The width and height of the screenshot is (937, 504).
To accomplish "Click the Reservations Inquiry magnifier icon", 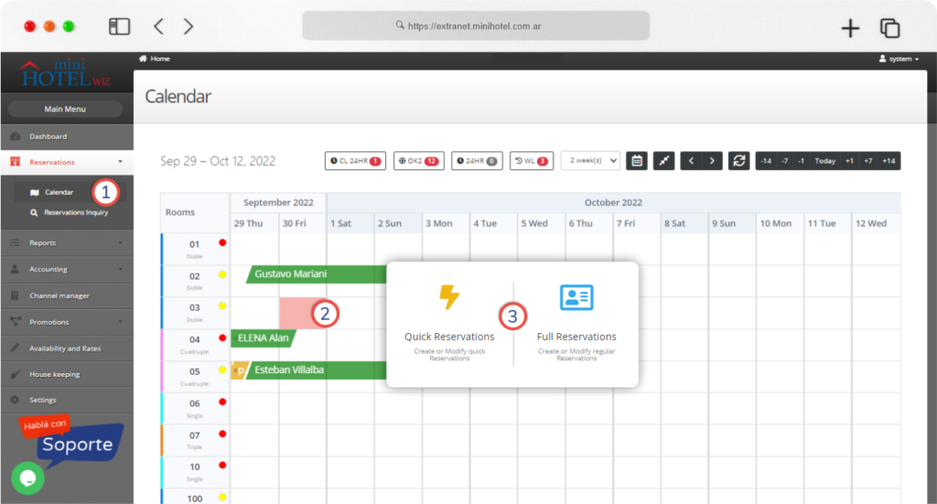I will (x=34, y=212).
